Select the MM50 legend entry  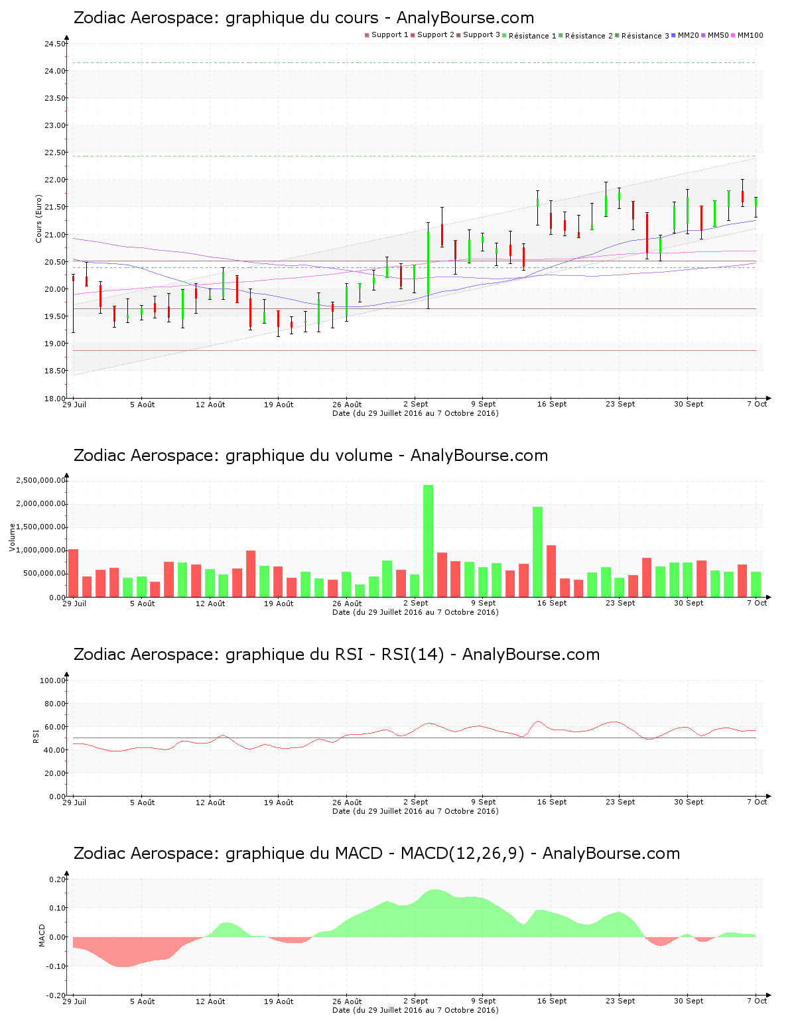click(716, 35)
